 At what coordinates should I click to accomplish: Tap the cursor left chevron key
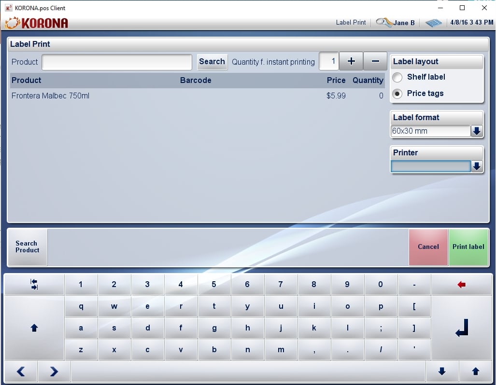pyautogui.click(x=21, y=371)
